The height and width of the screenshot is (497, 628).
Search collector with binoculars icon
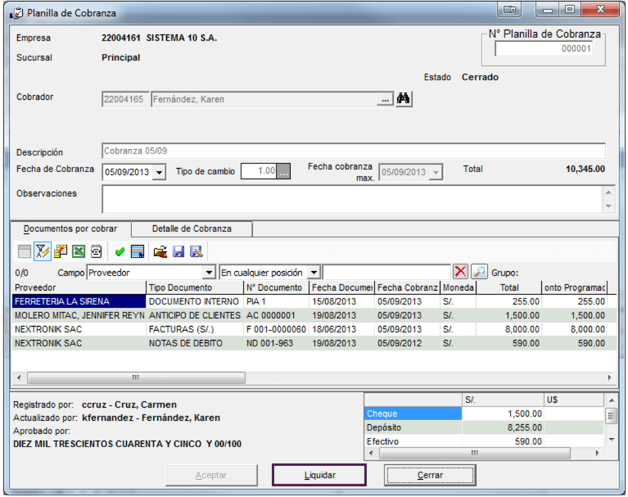(403, 98)
